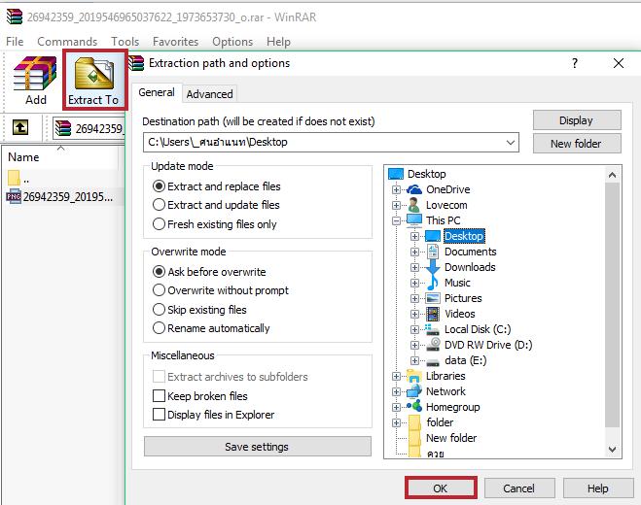The image size is (641, 505).
Task: Expand the Libraries tree node
Action: pos(396,376)
